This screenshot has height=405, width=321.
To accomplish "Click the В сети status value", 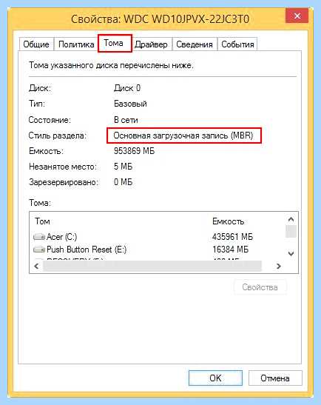I will (x=126, y=120).
